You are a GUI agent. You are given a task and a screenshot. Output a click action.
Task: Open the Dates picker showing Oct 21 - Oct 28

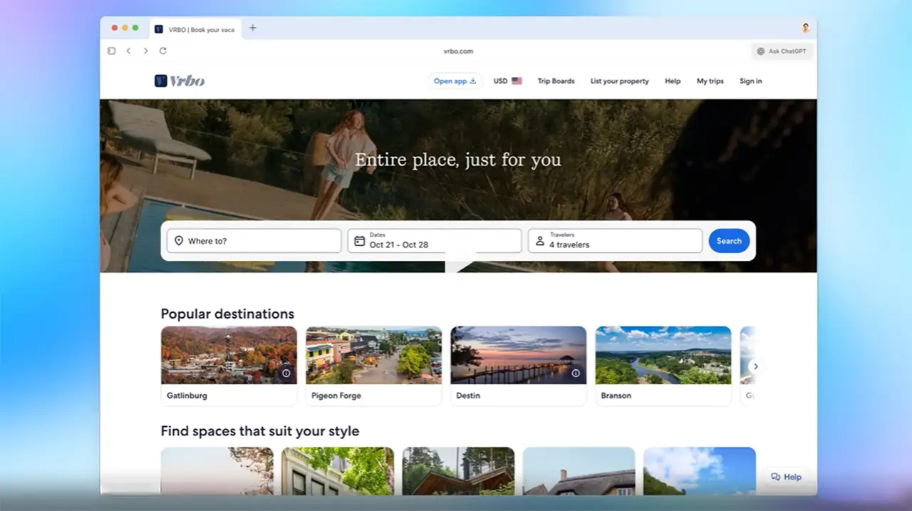click(435, 241)
